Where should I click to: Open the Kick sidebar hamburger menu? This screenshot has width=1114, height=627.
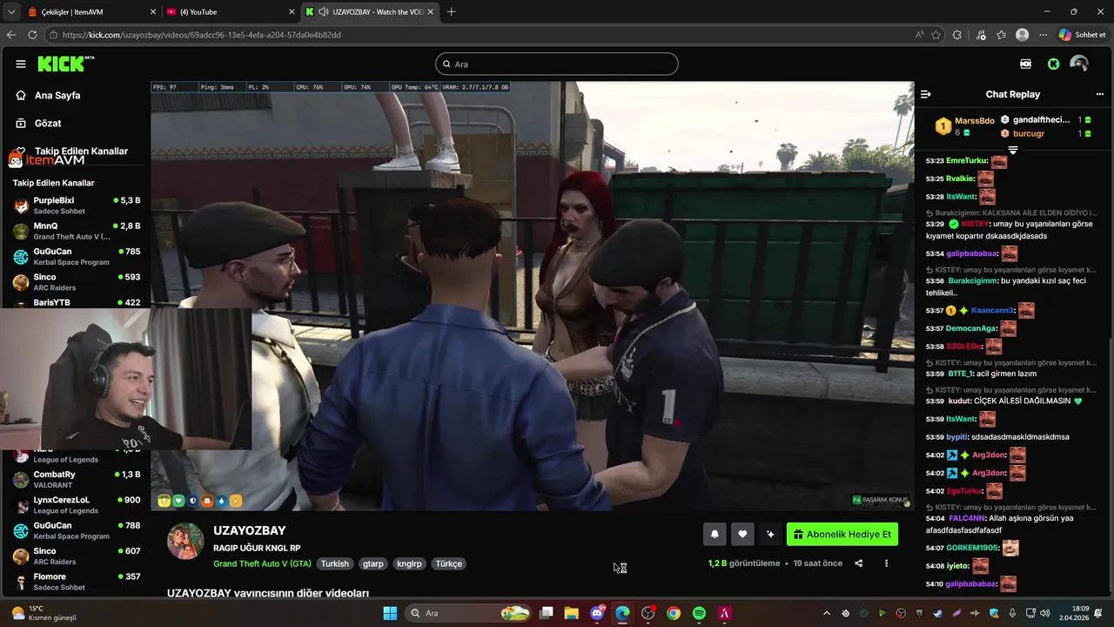tap(21, 64)
